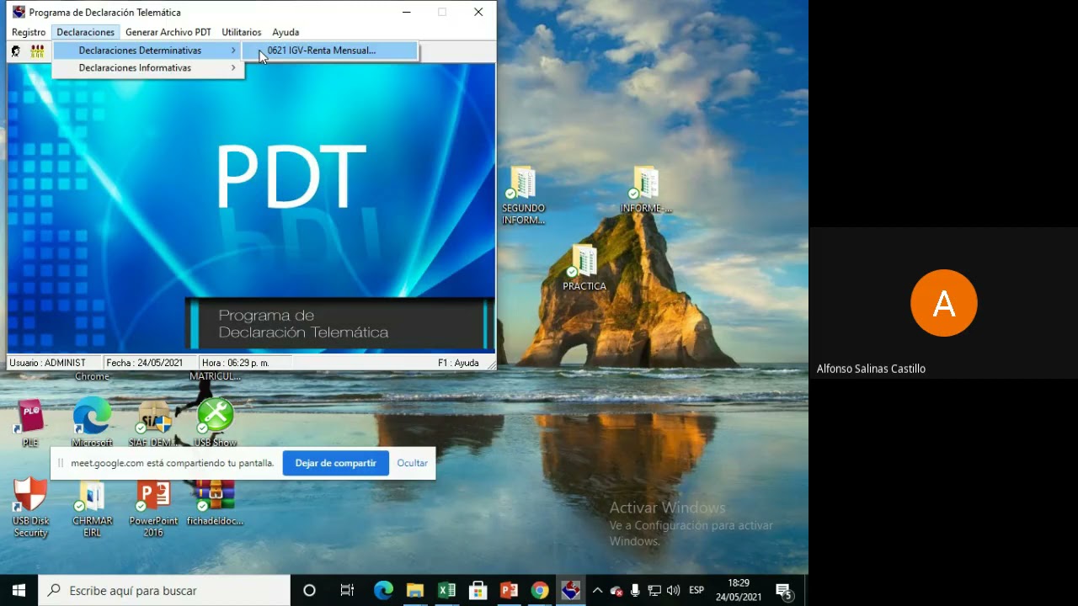This screenshot has height=606, width=1078.
Task: Show hidden system tray icons
Action: 597,591
